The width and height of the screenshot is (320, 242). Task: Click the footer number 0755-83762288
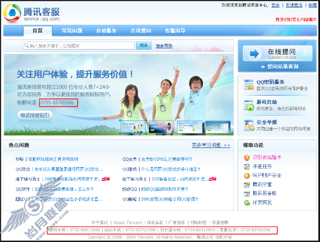pyautogui.click(x=141, y=230)
